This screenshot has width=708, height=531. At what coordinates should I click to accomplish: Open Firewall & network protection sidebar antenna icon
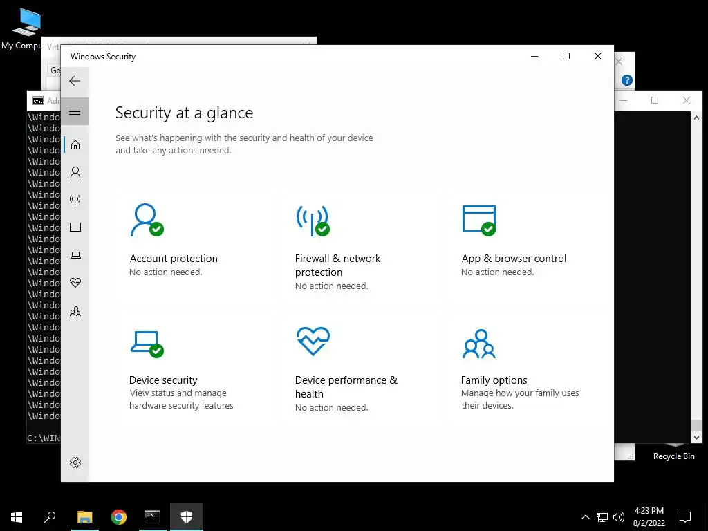[x=75, y=200]
